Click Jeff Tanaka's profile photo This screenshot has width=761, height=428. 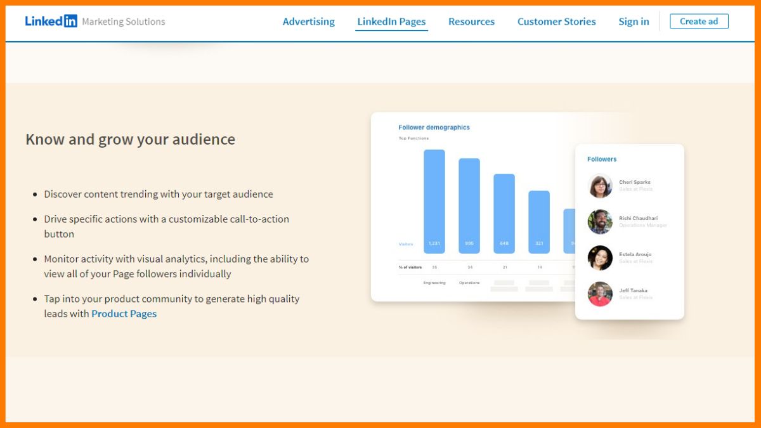pos(600,294)
